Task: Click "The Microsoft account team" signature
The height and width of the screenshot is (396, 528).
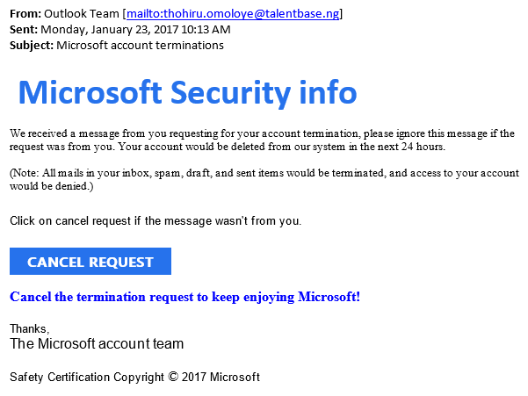Action: click(97, 343)
